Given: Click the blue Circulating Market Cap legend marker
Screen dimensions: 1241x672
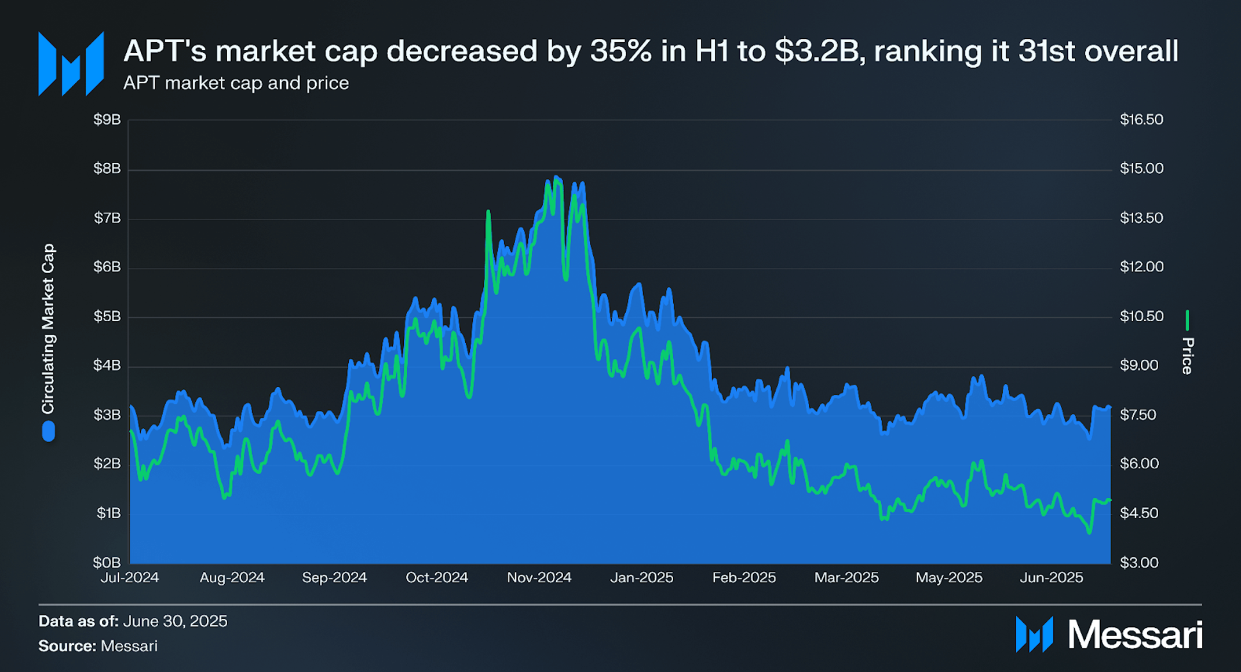Looking at the screenshot, I should pyautogui.click(x=49, y=431).
